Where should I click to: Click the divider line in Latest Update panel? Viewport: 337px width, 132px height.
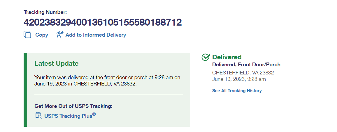click(108, 95)
